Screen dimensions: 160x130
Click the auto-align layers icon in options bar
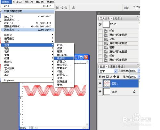click(74, 8)
